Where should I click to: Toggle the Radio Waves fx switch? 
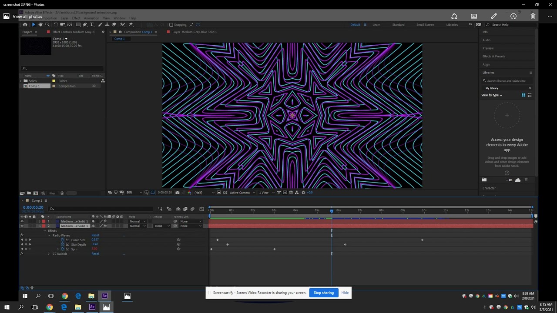point(22,235)
